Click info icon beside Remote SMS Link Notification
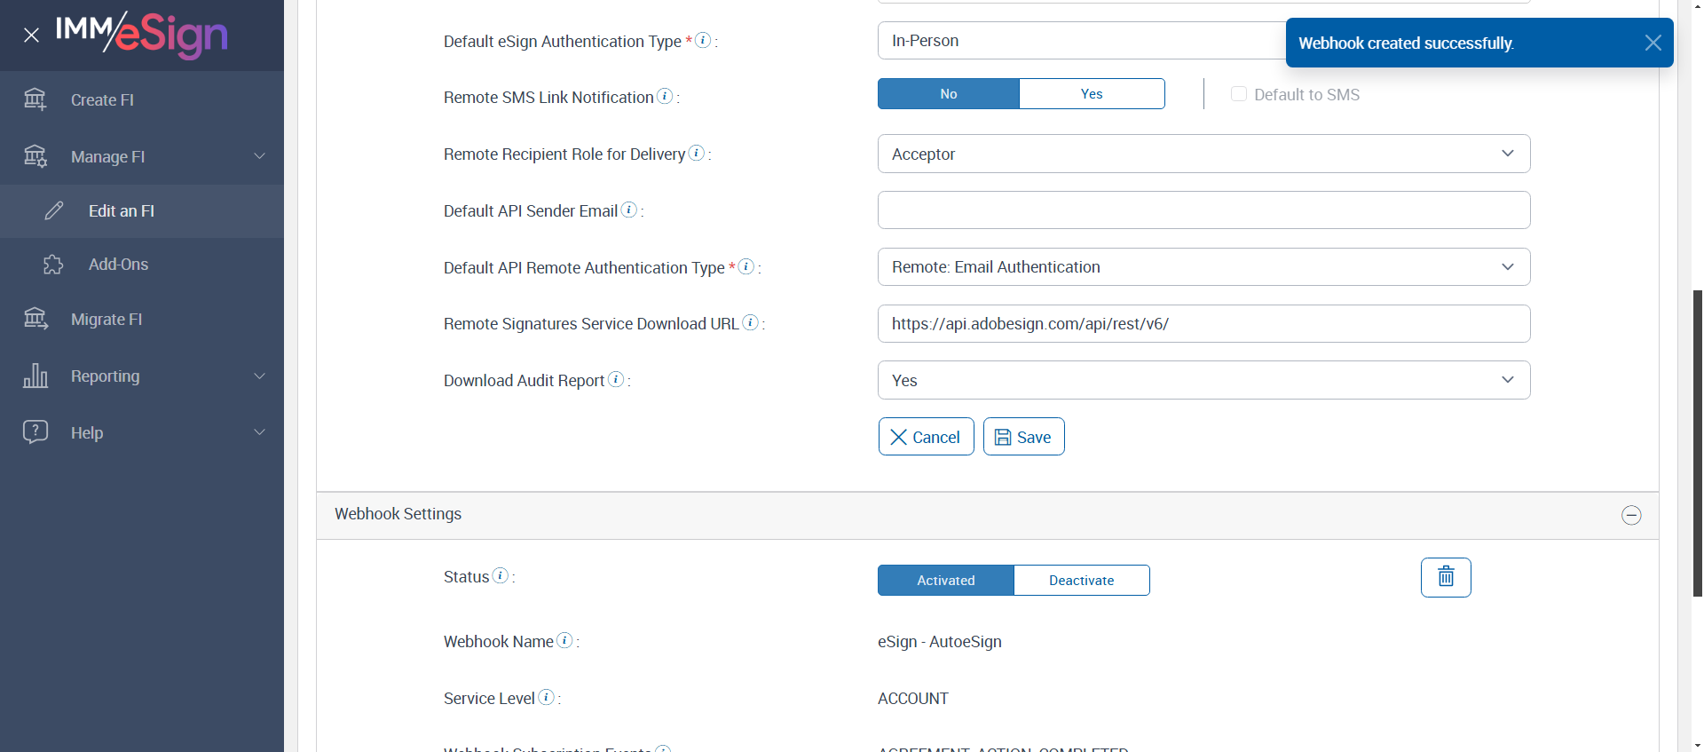1704x752 pixels. click(665, 96)
